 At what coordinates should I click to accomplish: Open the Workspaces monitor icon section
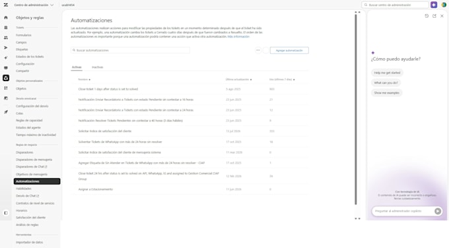[x=6, y=68]
